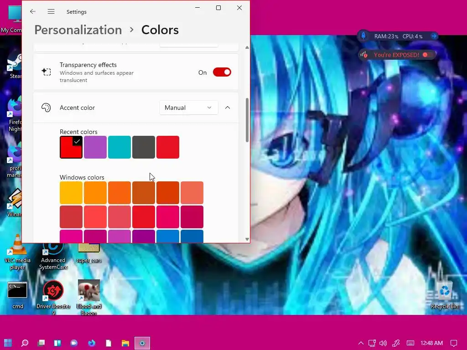Choose the teal recent color swatch
467x350 pixels.
(x=119, y=147)
